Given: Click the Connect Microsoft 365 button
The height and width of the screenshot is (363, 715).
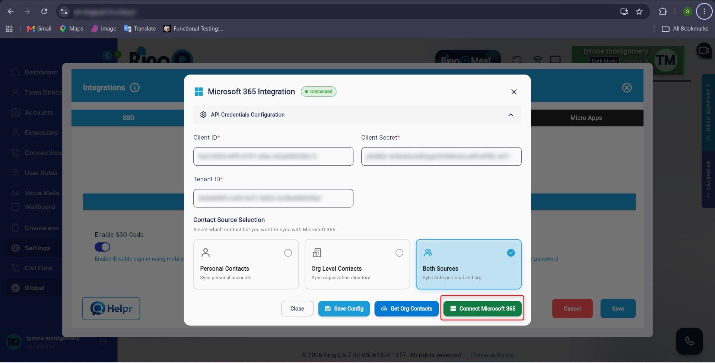Looking at the screenshot, I should (482, 309).
